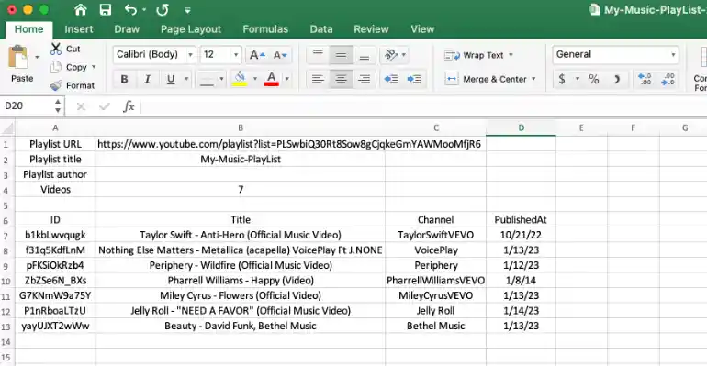Cancel the formula entry with X
Screen dimensions: 707x366
click(x=81, y=106)
